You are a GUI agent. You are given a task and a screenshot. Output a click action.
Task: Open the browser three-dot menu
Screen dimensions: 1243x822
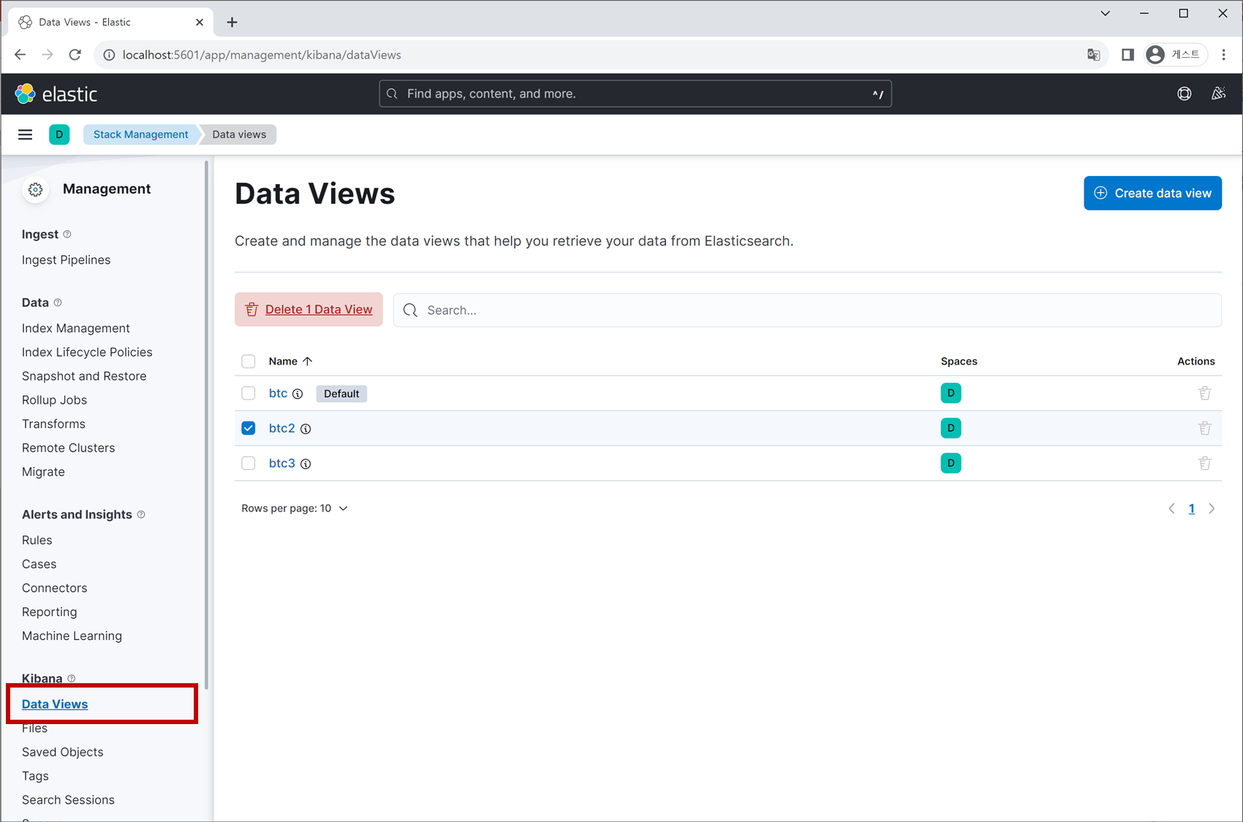(1224, 55)
